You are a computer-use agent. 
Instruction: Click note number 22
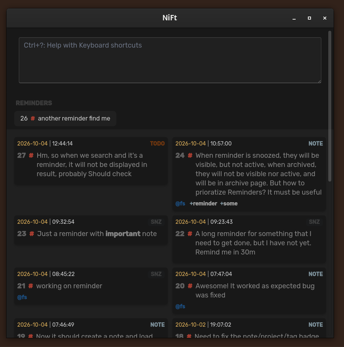[180, 234]
